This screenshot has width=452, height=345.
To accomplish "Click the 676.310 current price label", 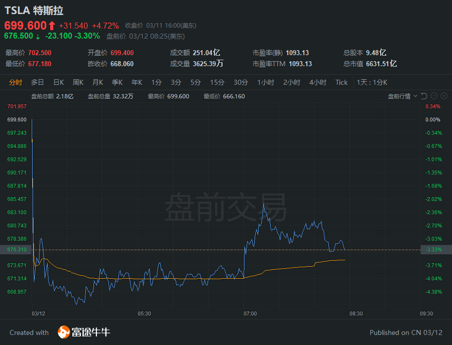I will 17,249.
